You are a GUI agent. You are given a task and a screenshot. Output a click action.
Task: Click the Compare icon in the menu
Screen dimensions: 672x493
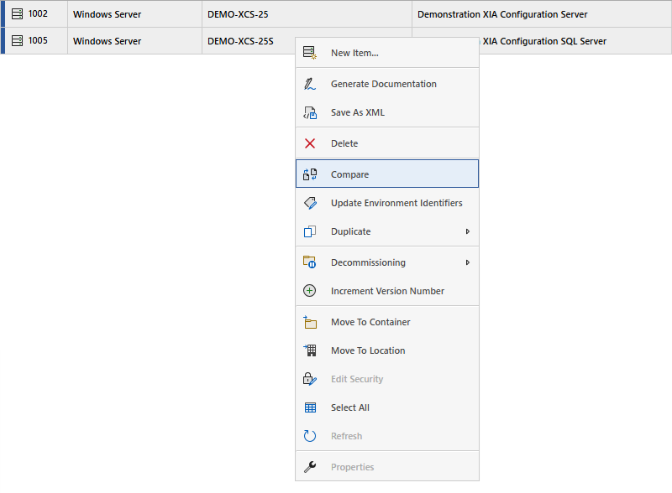(310, 174)
